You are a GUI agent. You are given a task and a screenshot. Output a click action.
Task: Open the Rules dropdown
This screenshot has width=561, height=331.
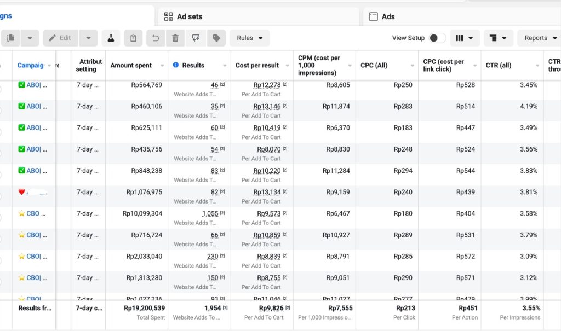click(x=250, y=38)
